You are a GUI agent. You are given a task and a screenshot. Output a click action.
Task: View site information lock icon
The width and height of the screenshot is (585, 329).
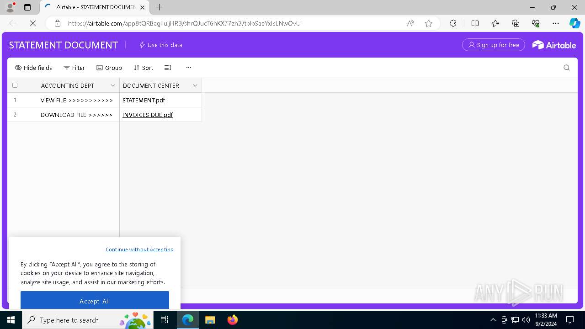58,23
